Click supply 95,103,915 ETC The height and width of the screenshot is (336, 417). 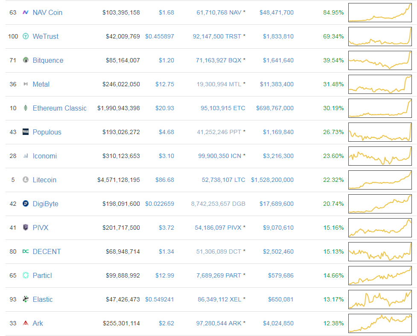223,108
